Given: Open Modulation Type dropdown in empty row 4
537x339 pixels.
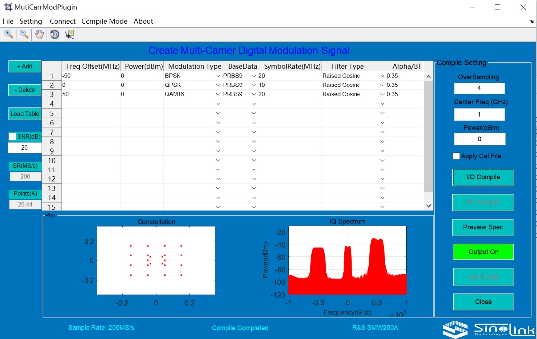Looking at the screenshot, I should tap(218, 104).
